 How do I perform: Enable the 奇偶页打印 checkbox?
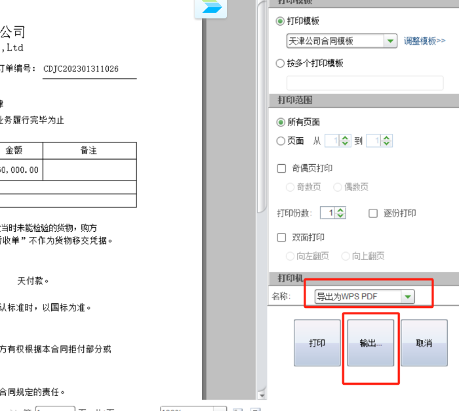(281, 169)
